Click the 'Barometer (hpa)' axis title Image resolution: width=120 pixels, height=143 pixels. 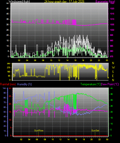(x=105, y=2)
